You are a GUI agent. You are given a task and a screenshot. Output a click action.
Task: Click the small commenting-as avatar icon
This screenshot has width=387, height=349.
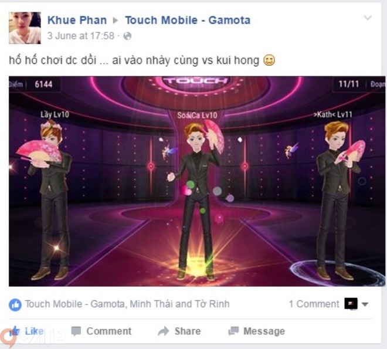pos(351,304)
